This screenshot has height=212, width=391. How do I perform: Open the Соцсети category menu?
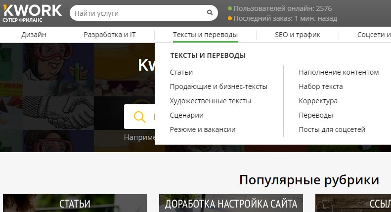(374, 35)
